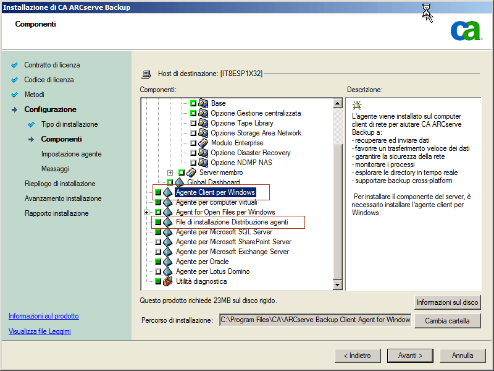
Task: Select Messaggi step in sidebar
Action: (x=55, y=169)
